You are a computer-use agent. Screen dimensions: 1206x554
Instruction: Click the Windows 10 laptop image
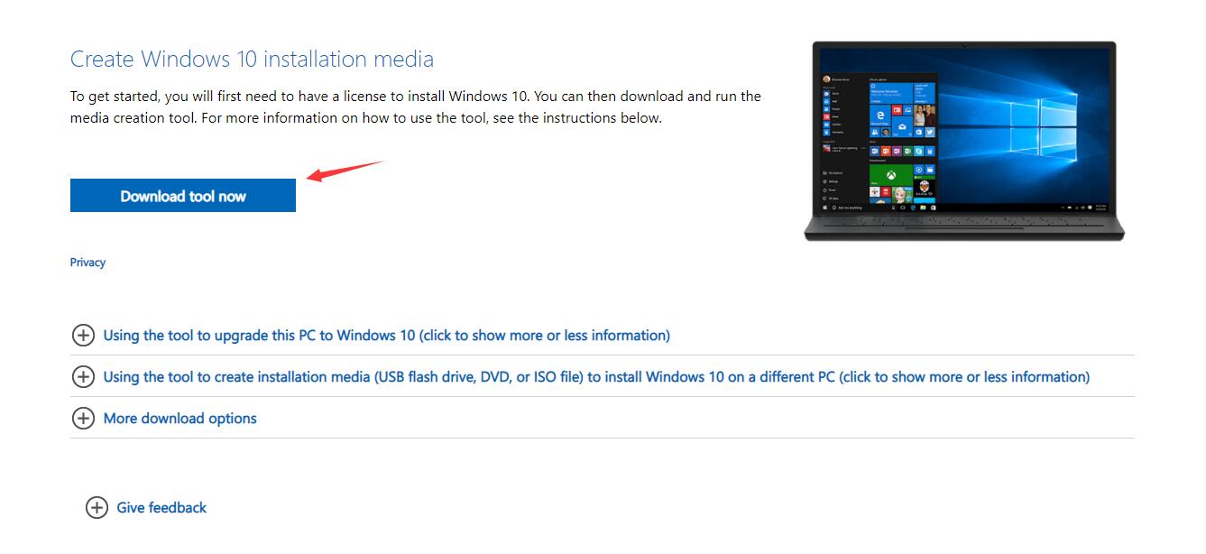click(964, 141)
